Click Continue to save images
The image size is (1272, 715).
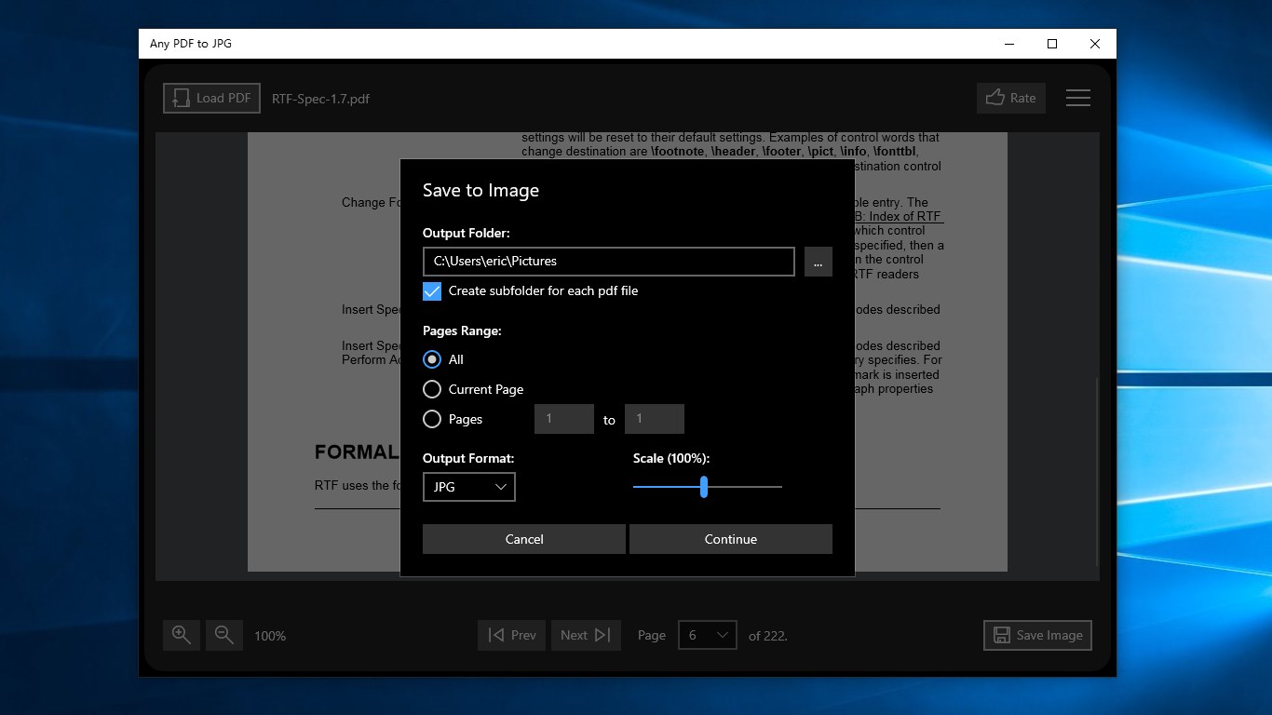point(731,539)
